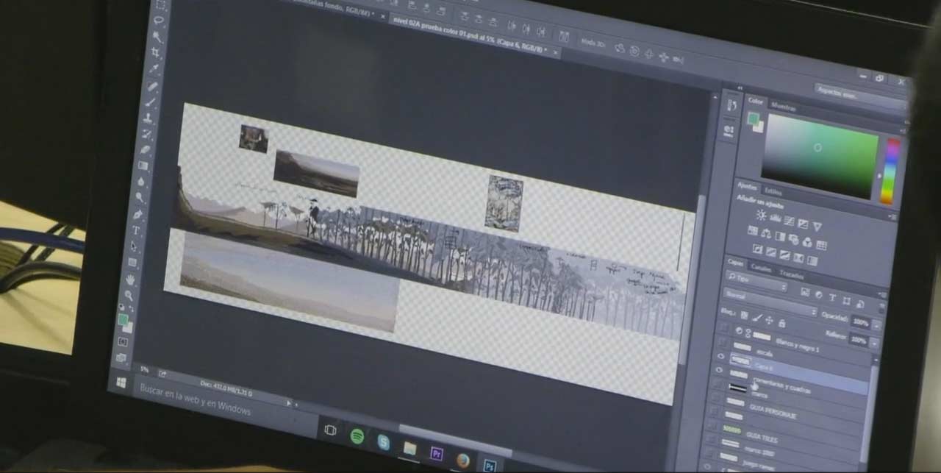Viewport: 941px width, 473px height.
Task: Open the Opacidad slider arrow
Action: point(876,324)
